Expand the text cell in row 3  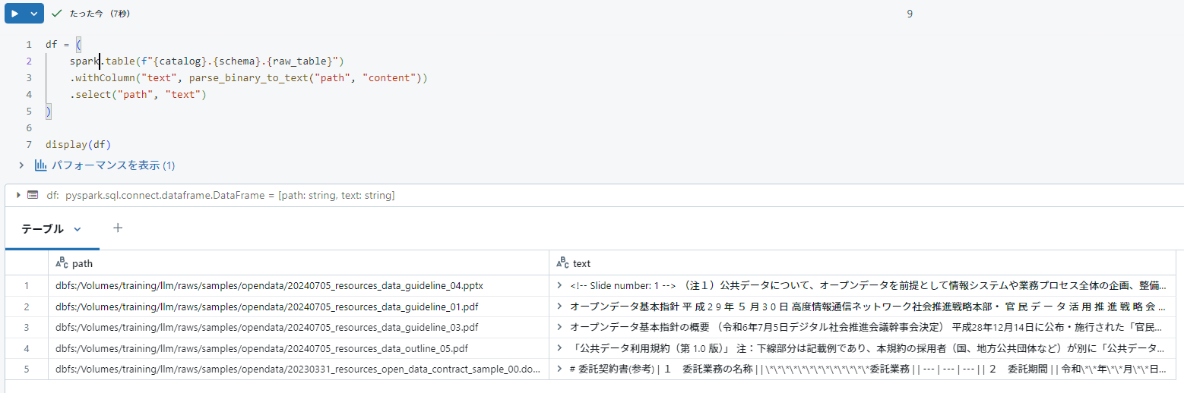tap(560, 327)
